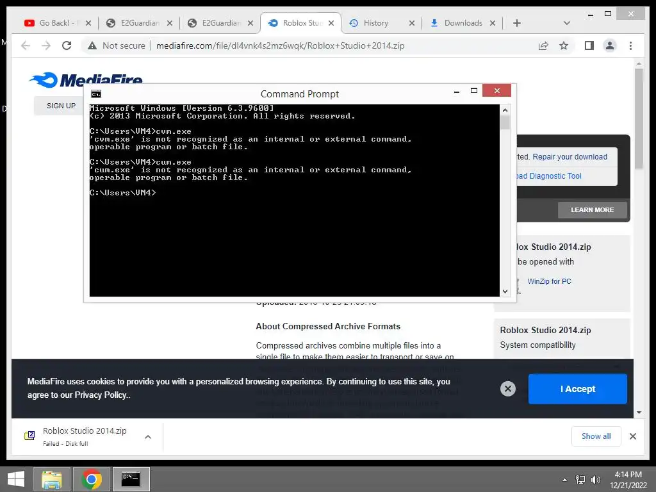Click the SIGN UP button

tap(61, 106)
